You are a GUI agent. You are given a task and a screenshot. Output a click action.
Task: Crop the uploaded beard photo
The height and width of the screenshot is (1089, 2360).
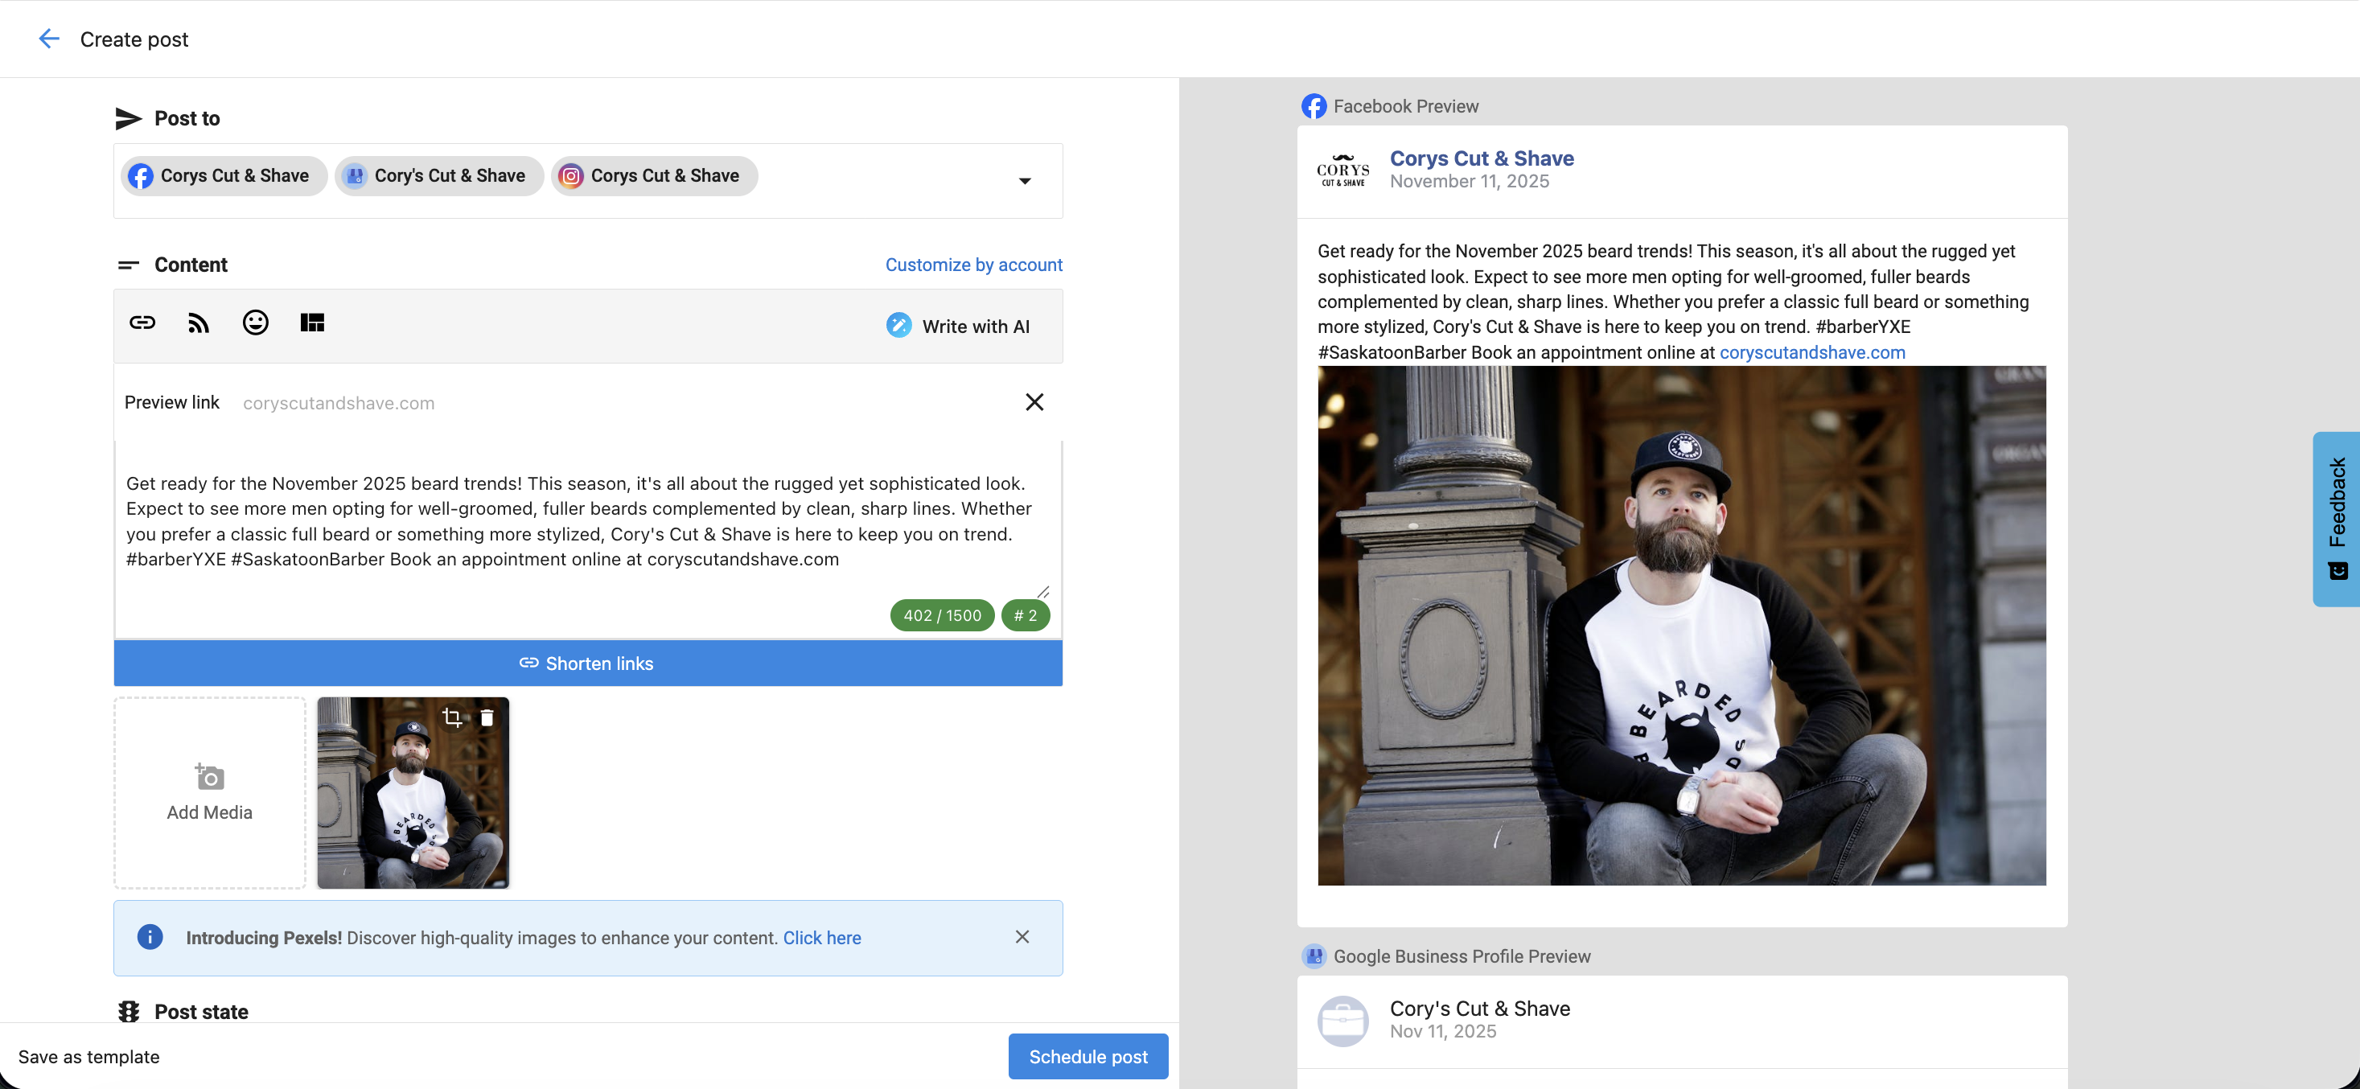(x=453, y=717)
